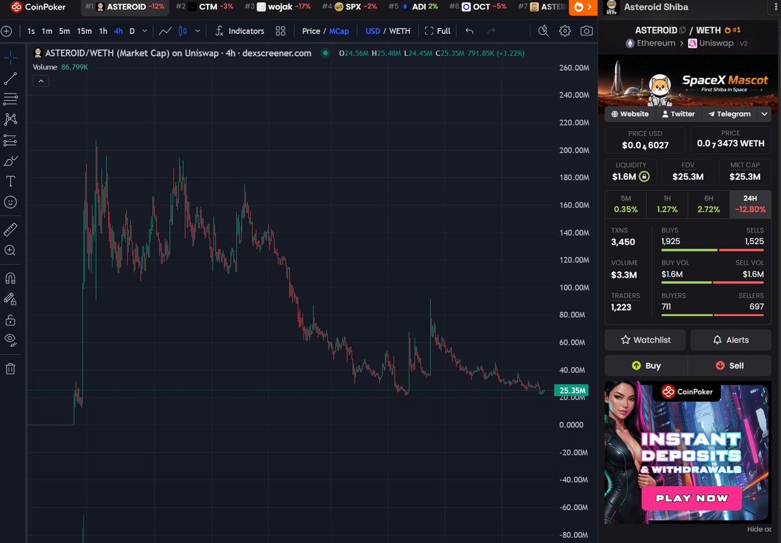Click the red Sell button

point(730,366)
